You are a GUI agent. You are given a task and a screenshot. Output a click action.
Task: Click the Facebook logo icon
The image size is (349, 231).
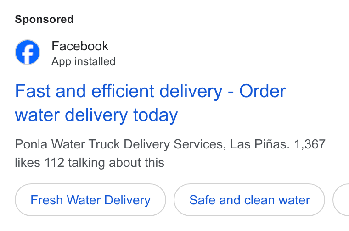pos(28,52)
